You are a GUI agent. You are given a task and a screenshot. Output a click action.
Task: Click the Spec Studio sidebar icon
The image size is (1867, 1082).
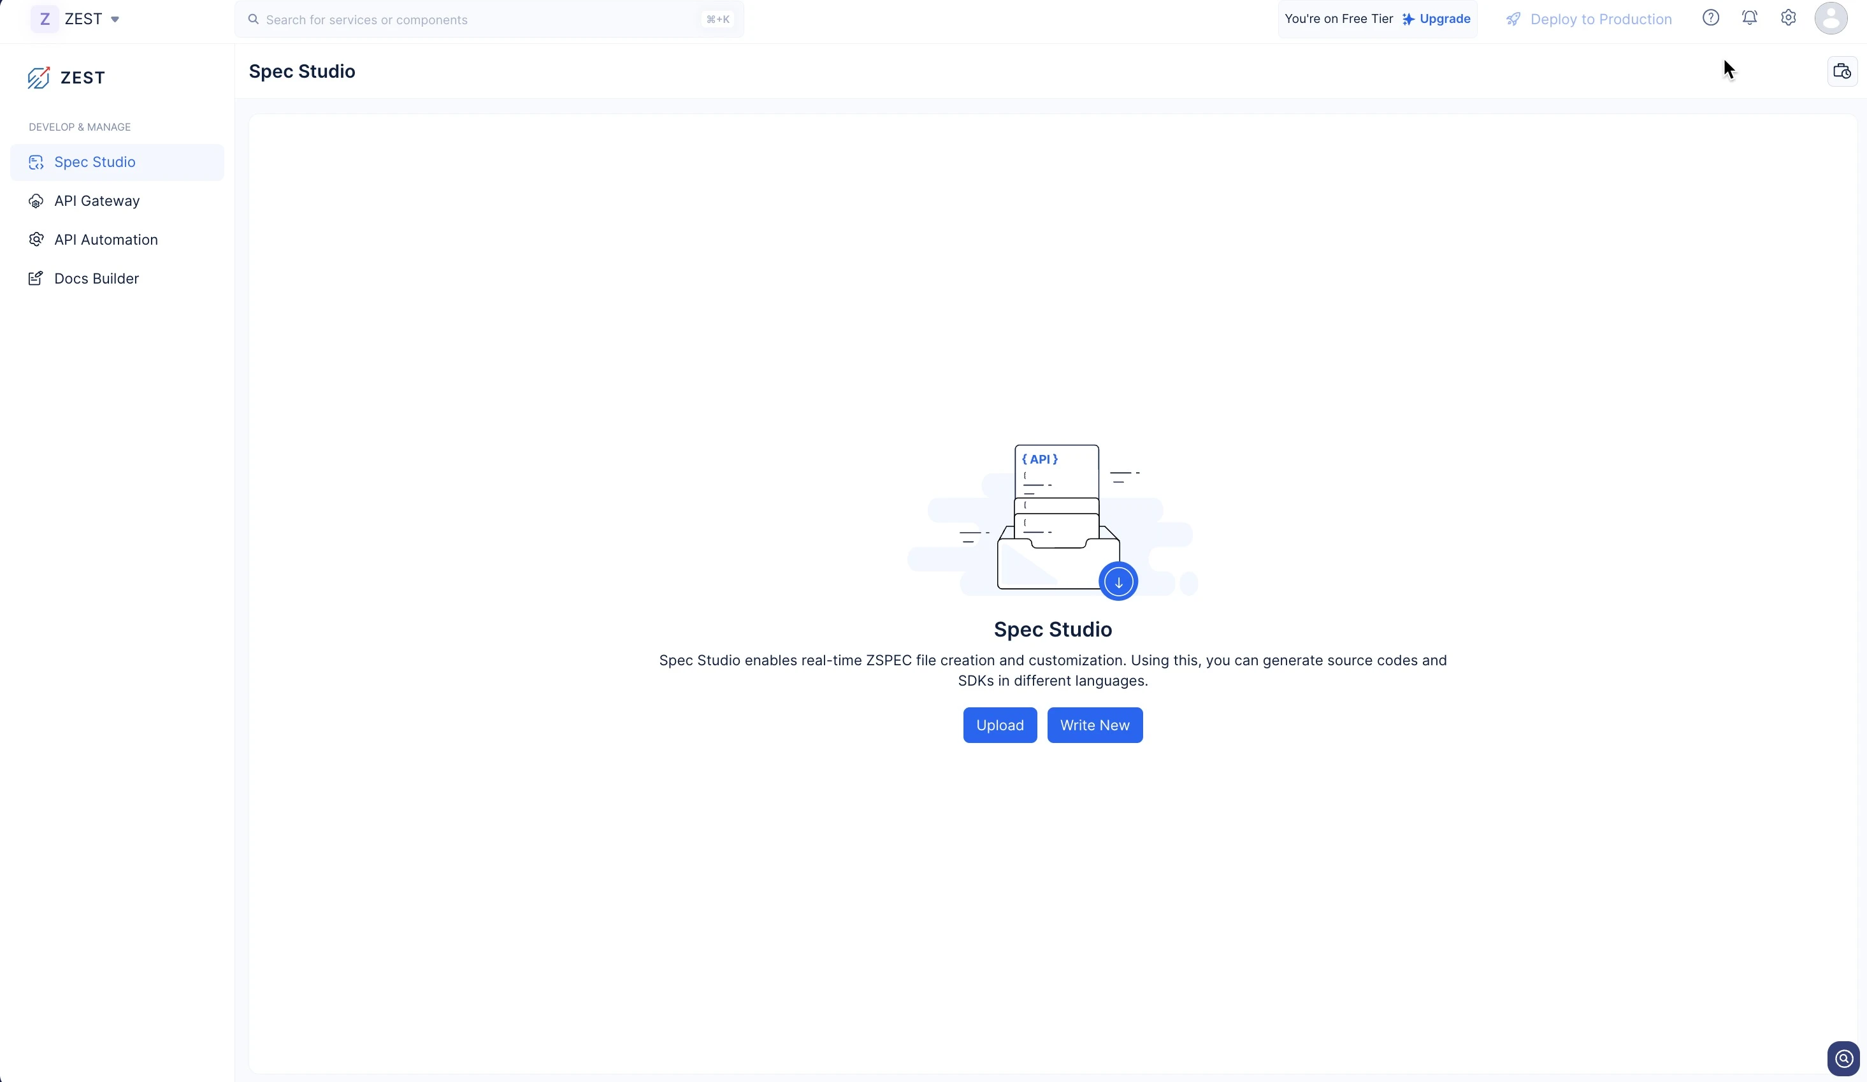pos(36,162)
